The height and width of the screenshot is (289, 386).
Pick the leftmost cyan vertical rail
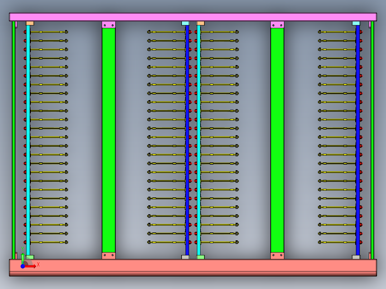pos(28,140)
